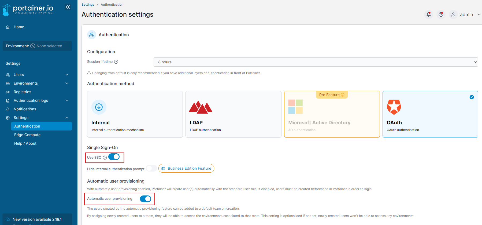The height and width of the screenshot is (225, 482).
Task: Click the Settings breadcrumb link
Action: click(x=88, y=5)
